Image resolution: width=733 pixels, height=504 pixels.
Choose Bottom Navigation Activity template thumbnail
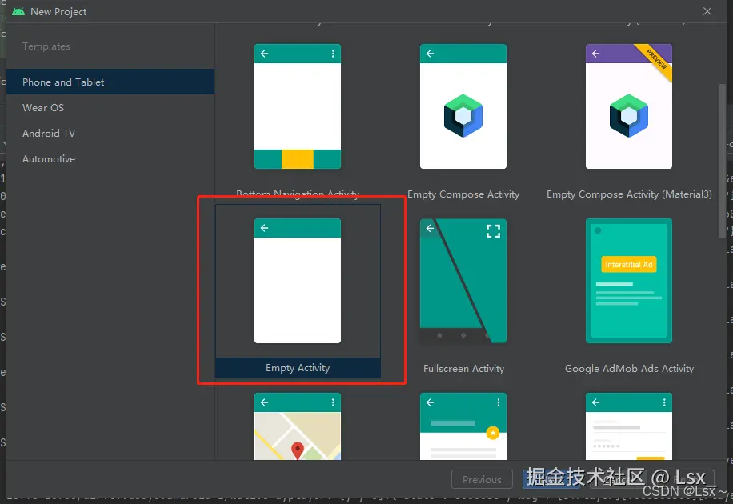click(298, 106)
